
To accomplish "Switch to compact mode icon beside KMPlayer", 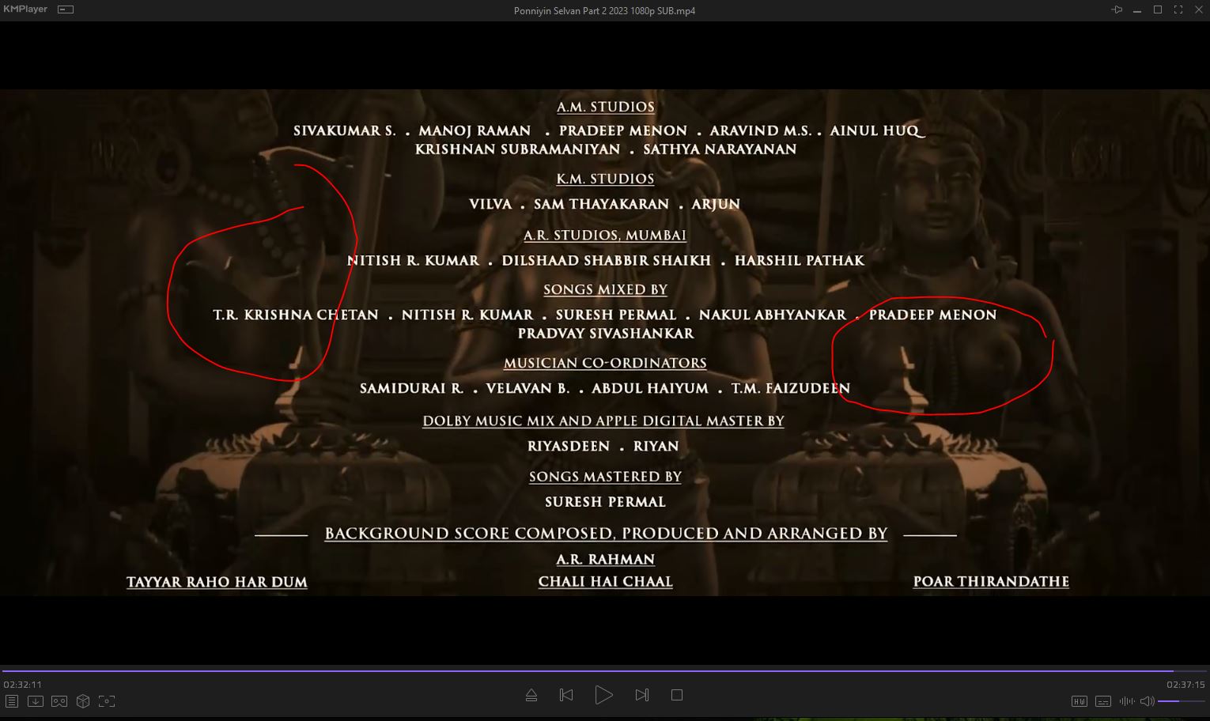I will (x=66, y=9).
